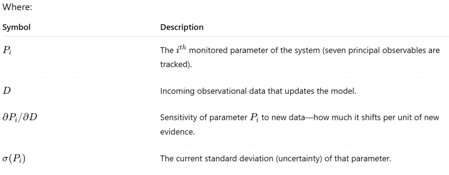Image resolution: width=449 pixels, height=175 pixels.
Task: Click the partial derivative ∂P_i/∂D symbol
Action: click(21, 118)
